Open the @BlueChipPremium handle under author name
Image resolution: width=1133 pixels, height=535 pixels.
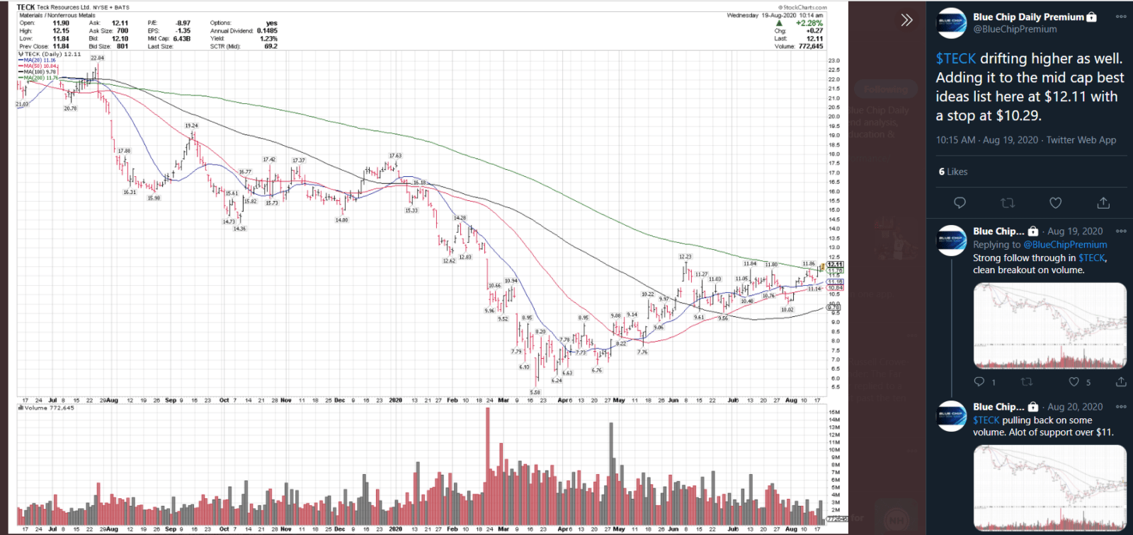(1015, 29)
